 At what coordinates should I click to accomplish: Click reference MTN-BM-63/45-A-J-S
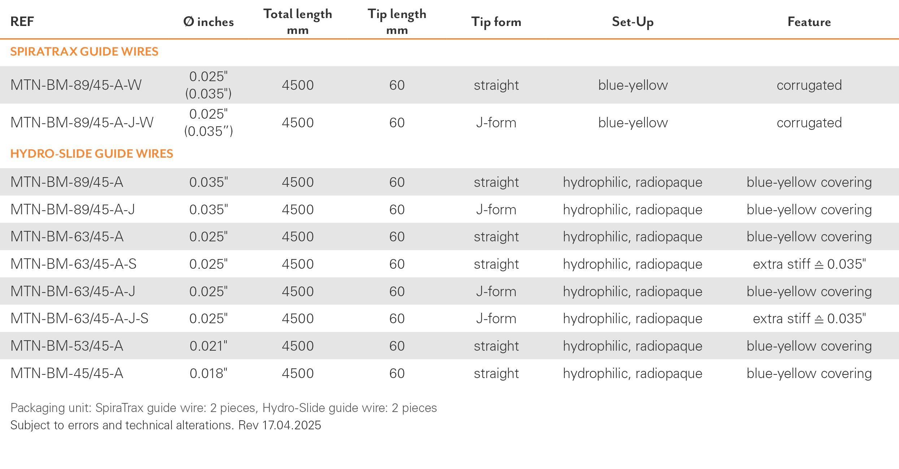(79, 319)
